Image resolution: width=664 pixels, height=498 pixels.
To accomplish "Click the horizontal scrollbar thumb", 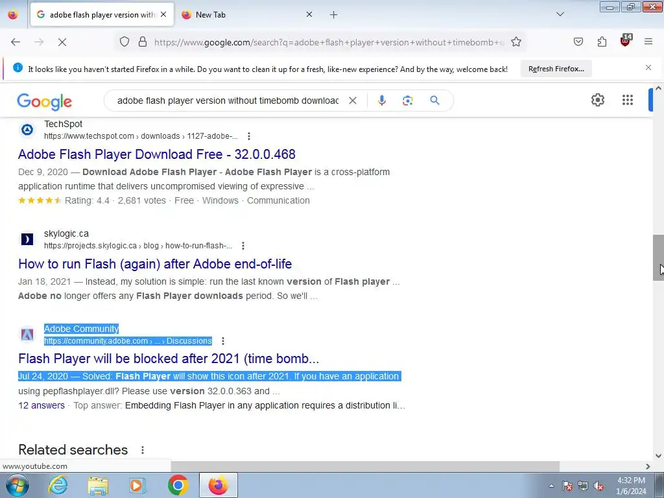I will [365, 466].
